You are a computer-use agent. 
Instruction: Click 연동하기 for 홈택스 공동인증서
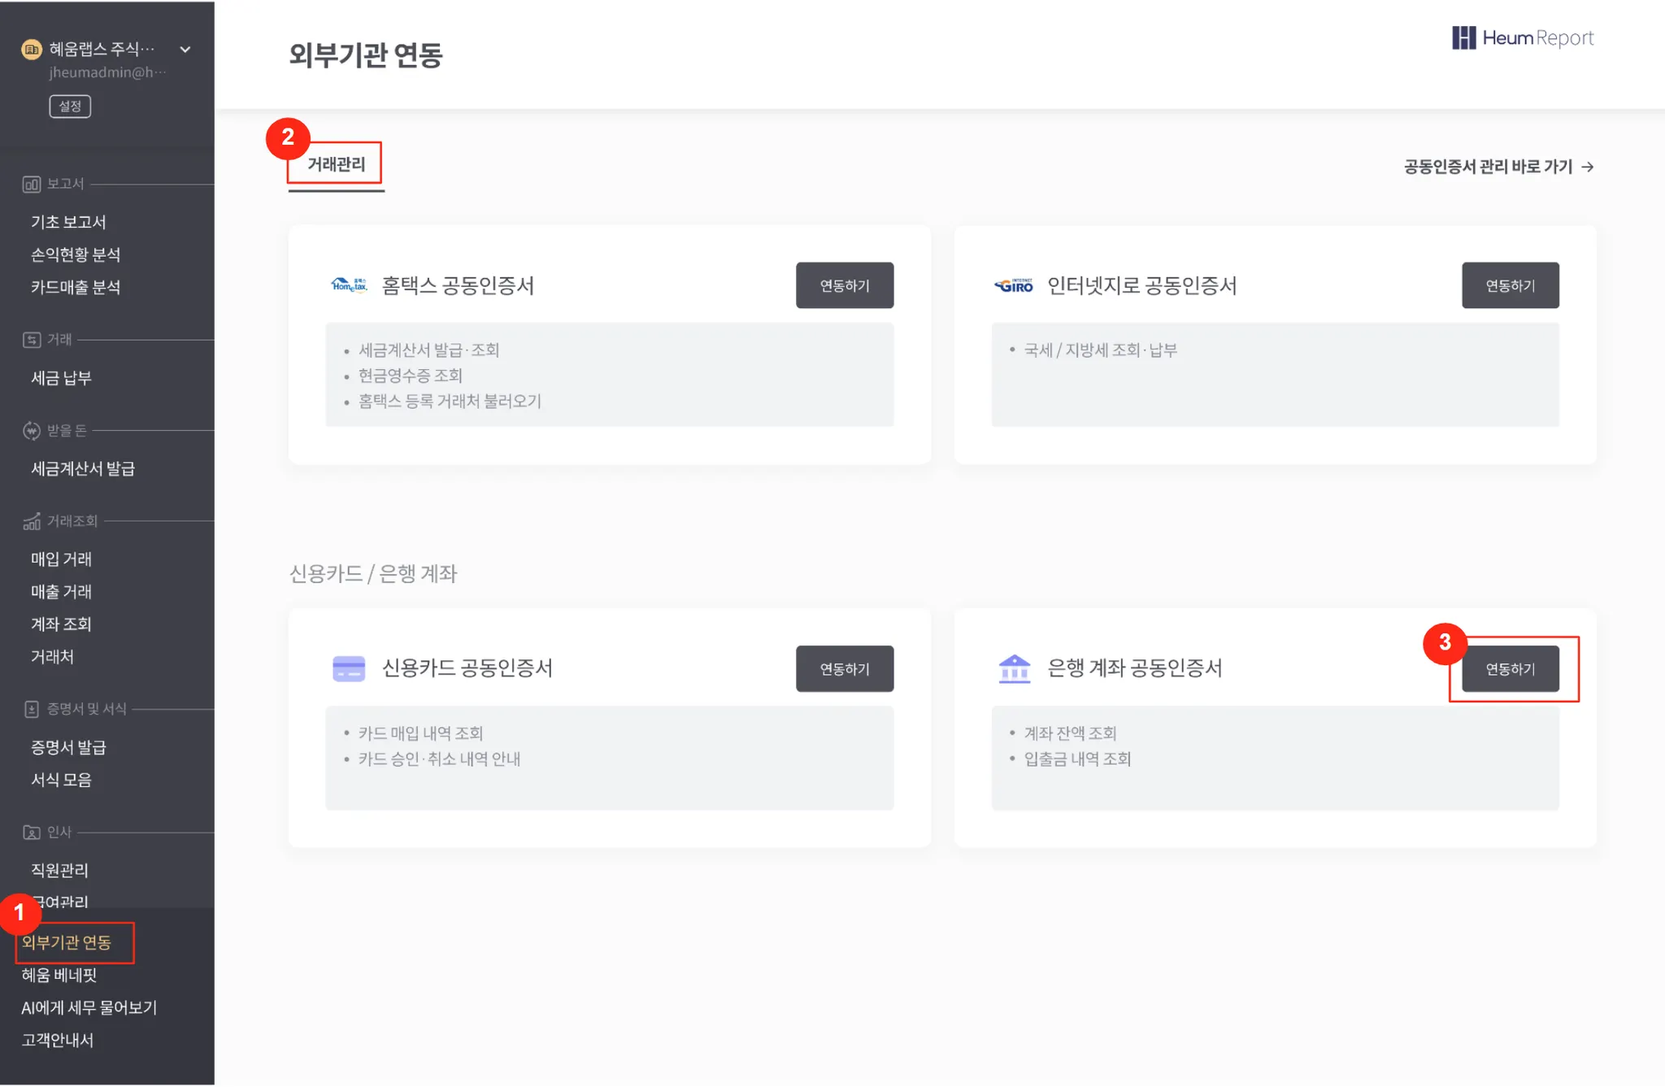coord(844,285)
